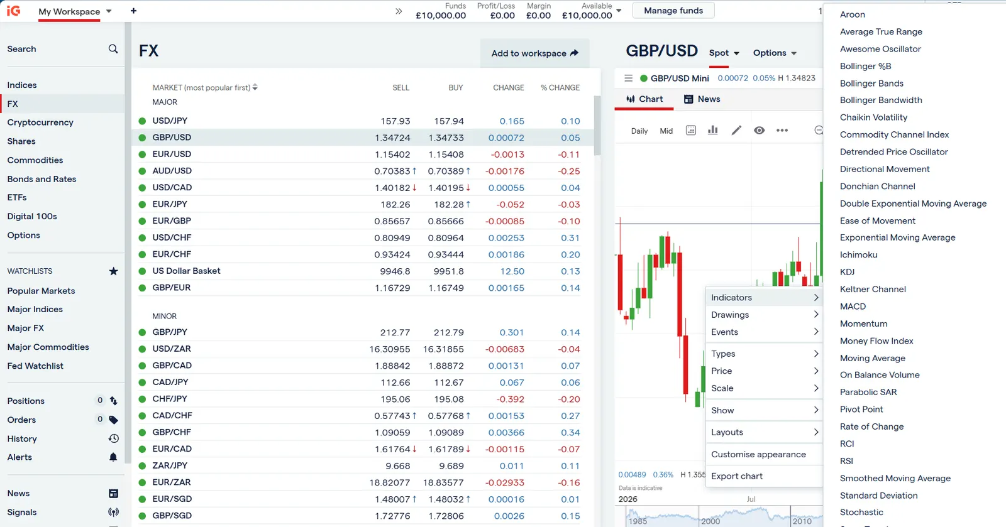The width and height of the screenshot is (1006, 527).
Task: Select Bollinger Bands indicator
Action: point(871,83)
